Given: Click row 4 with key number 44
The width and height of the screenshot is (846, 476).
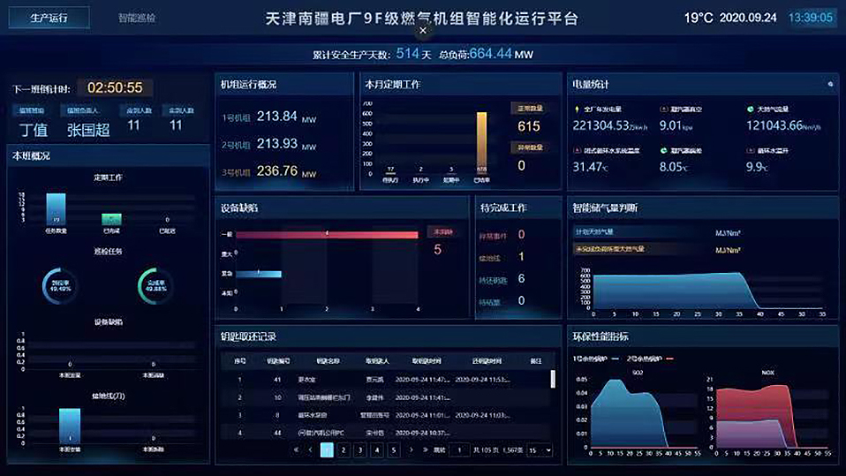Looking at the screenshot, I should coord(385,433).
